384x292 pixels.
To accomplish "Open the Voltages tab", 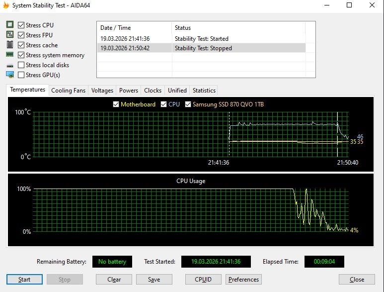I will point(102,91).
